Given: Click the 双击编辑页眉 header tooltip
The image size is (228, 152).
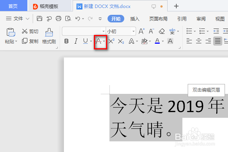Looking at the screenshot, I should click(206, 90).
